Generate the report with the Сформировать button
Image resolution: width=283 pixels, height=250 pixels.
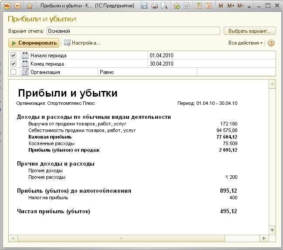click(34, 43)
